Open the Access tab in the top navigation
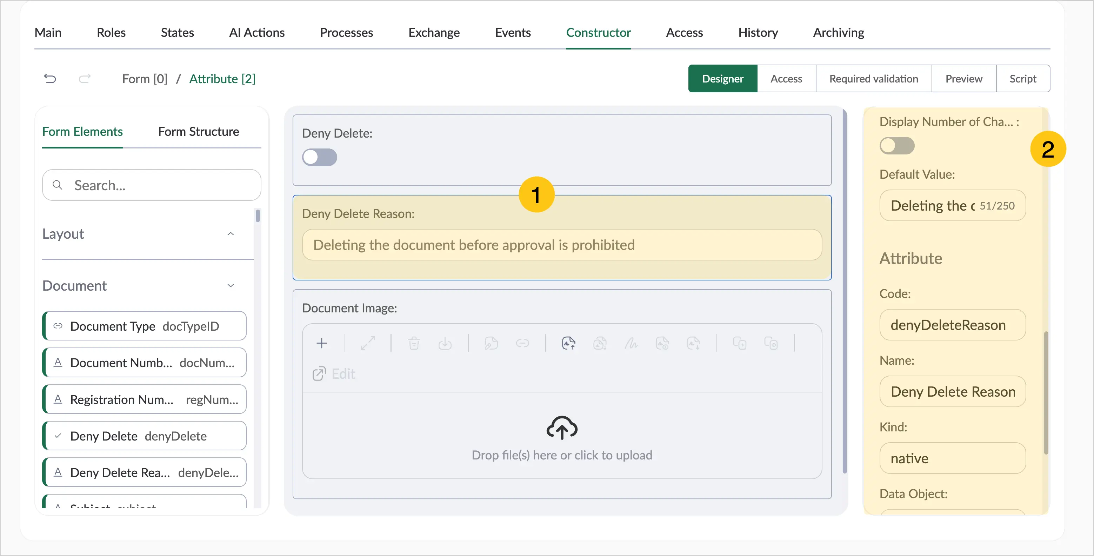 pyautogui.click(x=684, y=32)
